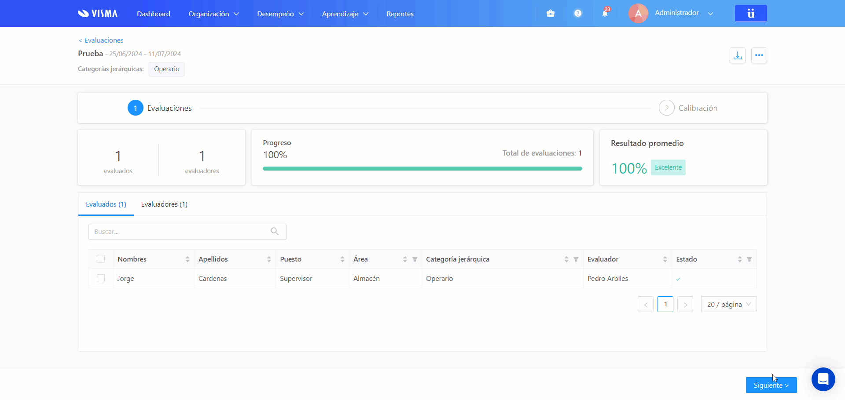
Task: Sort the Área column
Action: pyautogui.click(x=405, y=259)
